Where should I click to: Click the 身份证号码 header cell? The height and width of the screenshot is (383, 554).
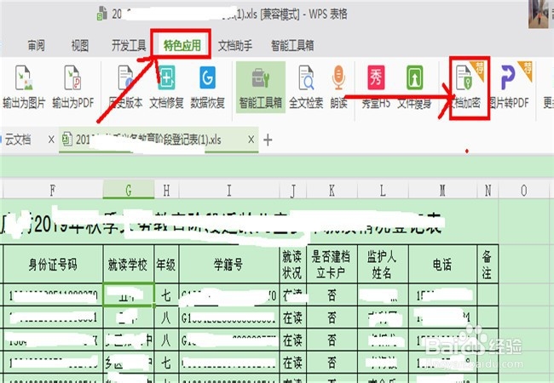coord(53,264)
